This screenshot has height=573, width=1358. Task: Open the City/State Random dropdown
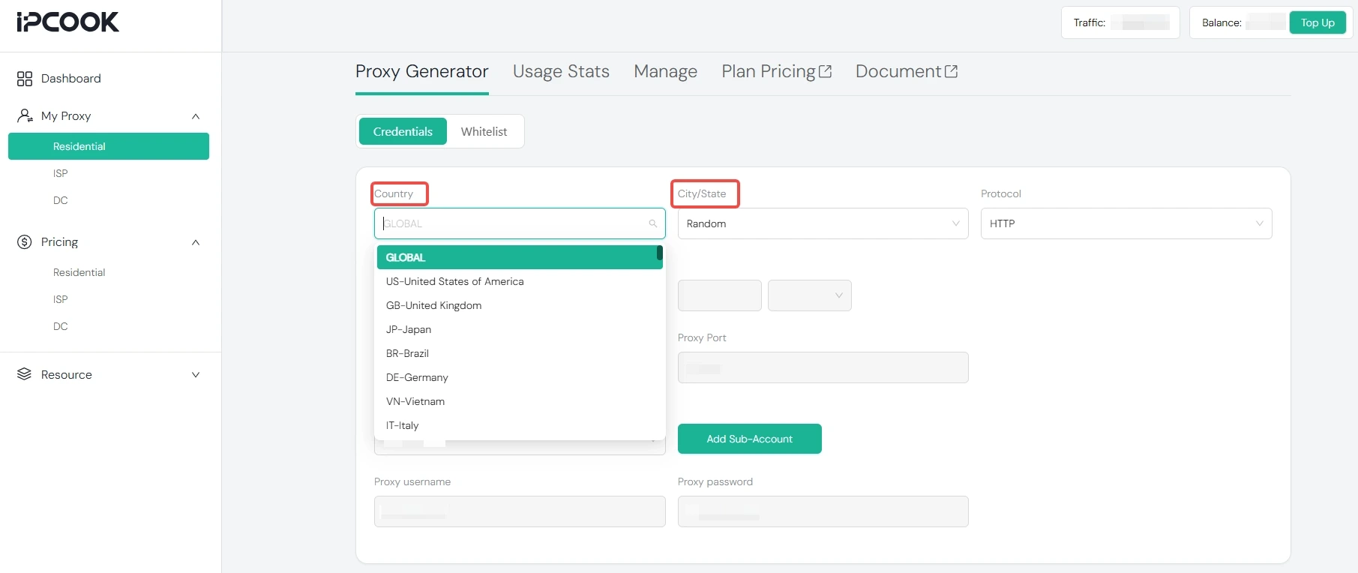(823, 223)
